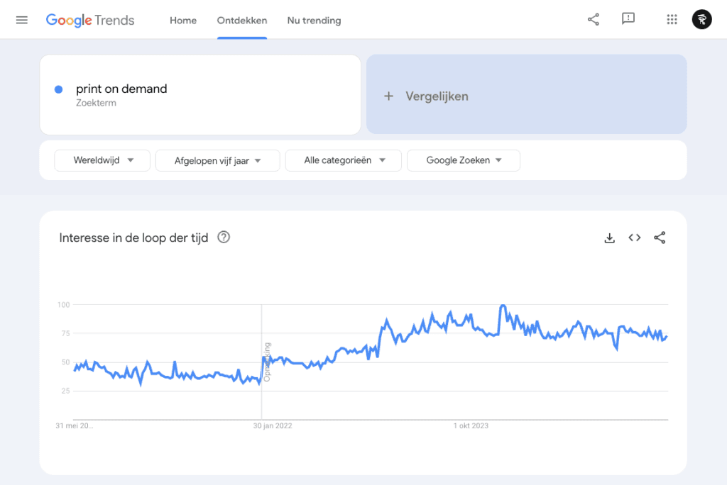
Task: Share the interest over time chart
Action: 660,238
